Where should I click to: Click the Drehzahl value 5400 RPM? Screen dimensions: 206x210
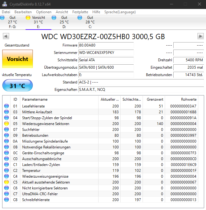tap(189, 60)
